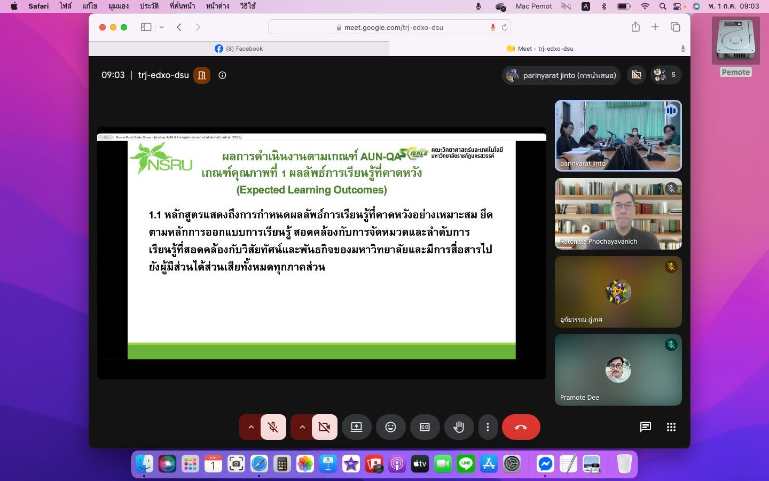Open the แก้ไข menu
The height and width of the screenshot is (481, 769).
[90, 6]
